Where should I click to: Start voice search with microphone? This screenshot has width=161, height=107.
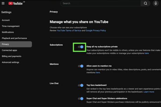coord(156,3)
